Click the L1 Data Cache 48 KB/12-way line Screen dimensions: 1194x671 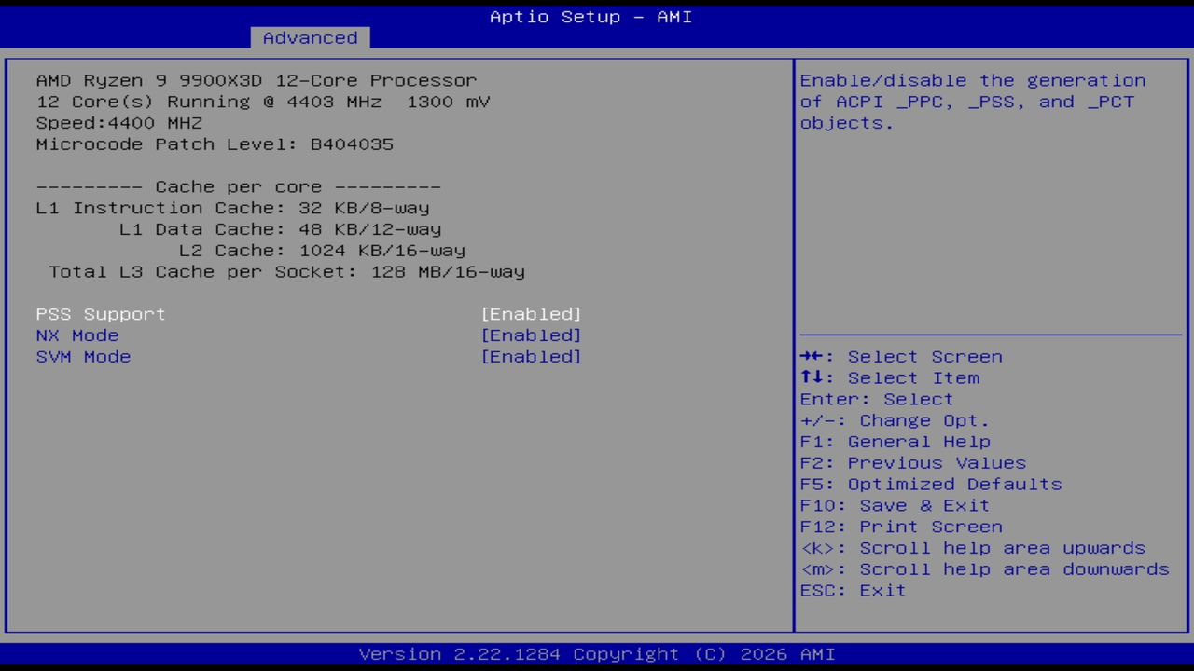click(x=280, y=229)
